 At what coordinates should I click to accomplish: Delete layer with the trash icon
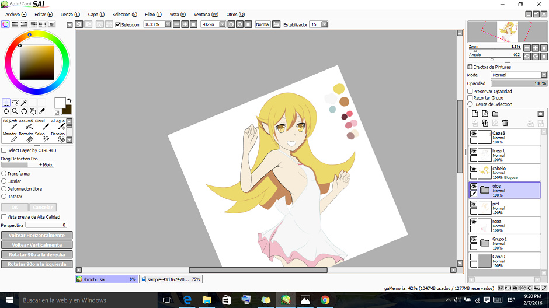[x=505, y=123]
